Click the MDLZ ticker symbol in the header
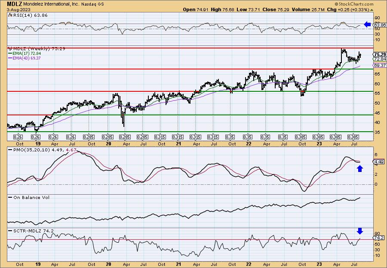 click(x=15, y=4)
